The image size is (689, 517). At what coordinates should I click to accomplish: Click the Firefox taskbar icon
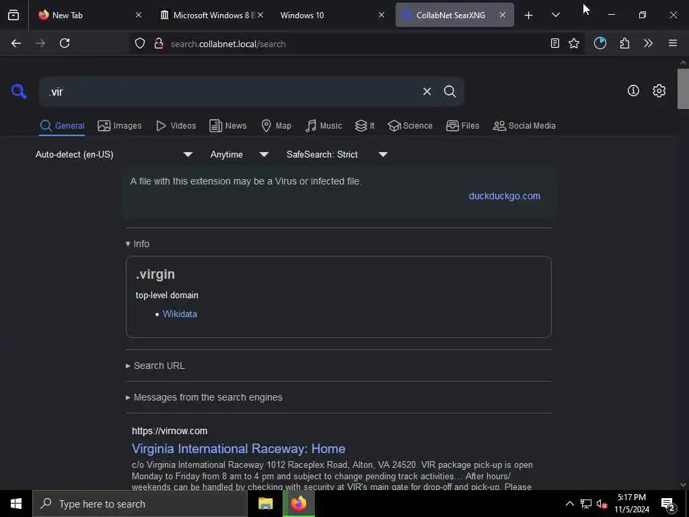click(298, 504)
